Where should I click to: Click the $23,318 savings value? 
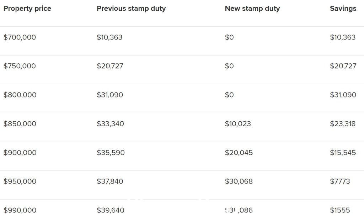tap(343, 123)
